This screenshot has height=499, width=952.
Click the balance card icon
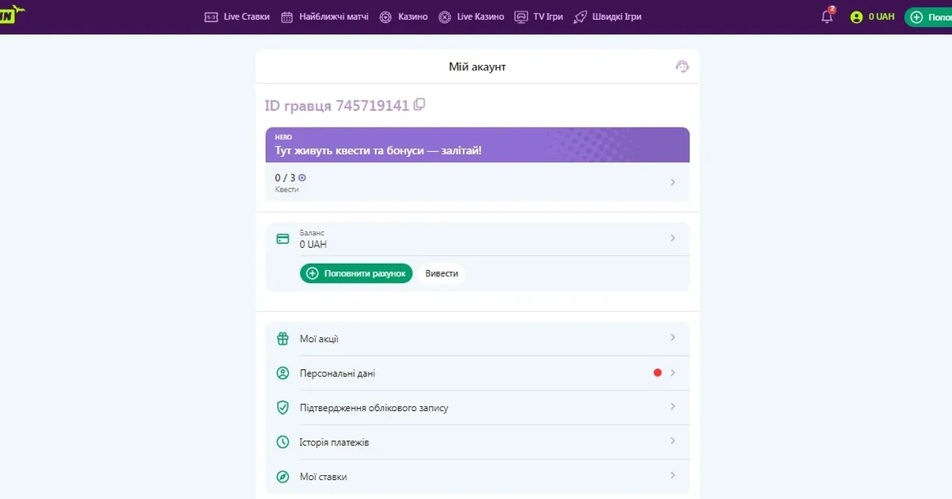pyautogui.click(x=282, y=238)
